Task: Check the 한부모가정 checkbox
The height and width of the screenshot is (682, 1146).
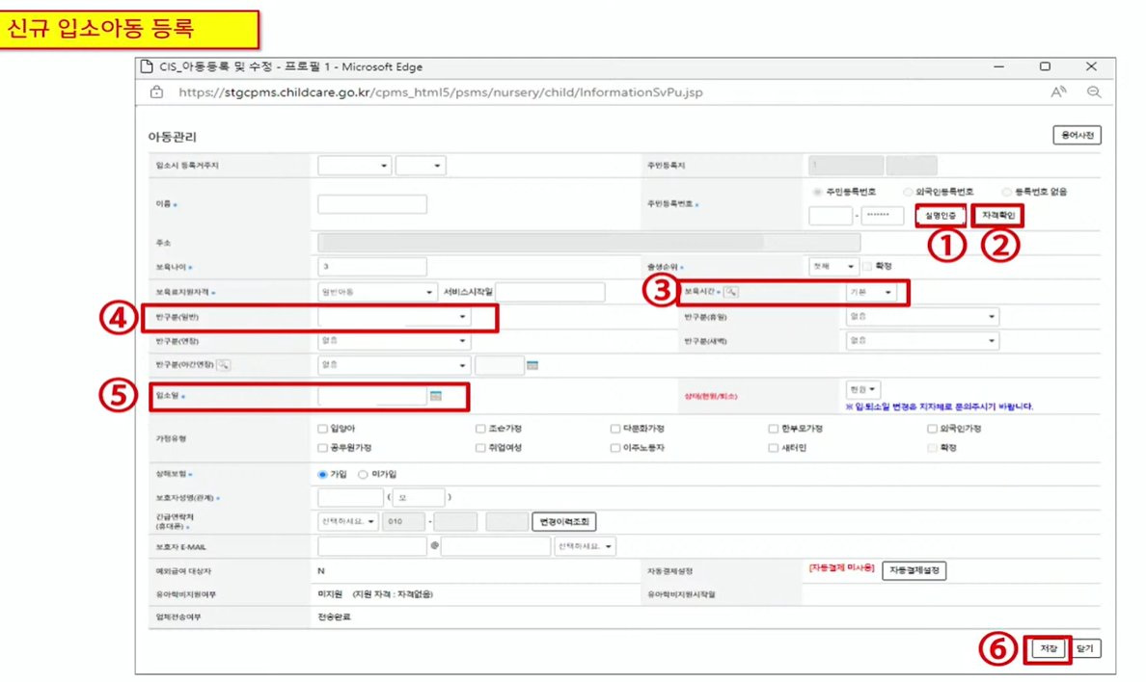Action: point(774,429)
